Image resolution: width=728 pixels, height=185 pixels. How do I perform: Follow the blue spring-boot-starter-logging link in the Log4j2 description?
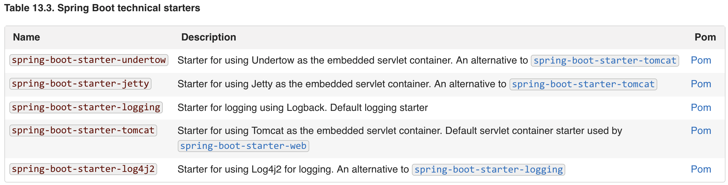488,169
